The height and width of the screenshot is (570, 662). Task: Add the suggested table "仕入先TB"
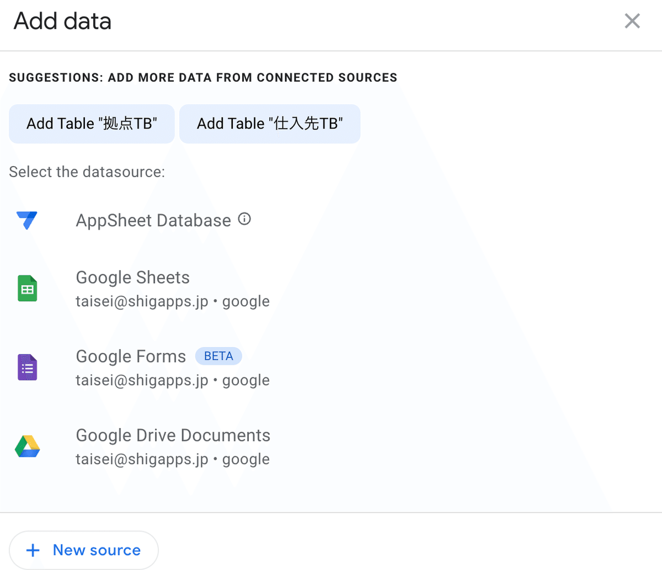(270, 124)
